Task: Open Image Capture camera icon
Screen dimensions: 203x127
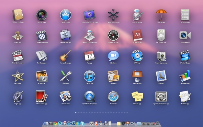Action: (x=161, y=56)
